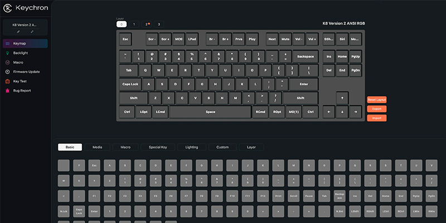The width and height of the screenshot is (446, 223).
Task: Open the Lighting keycode tab
Action: tap(192, 147)
